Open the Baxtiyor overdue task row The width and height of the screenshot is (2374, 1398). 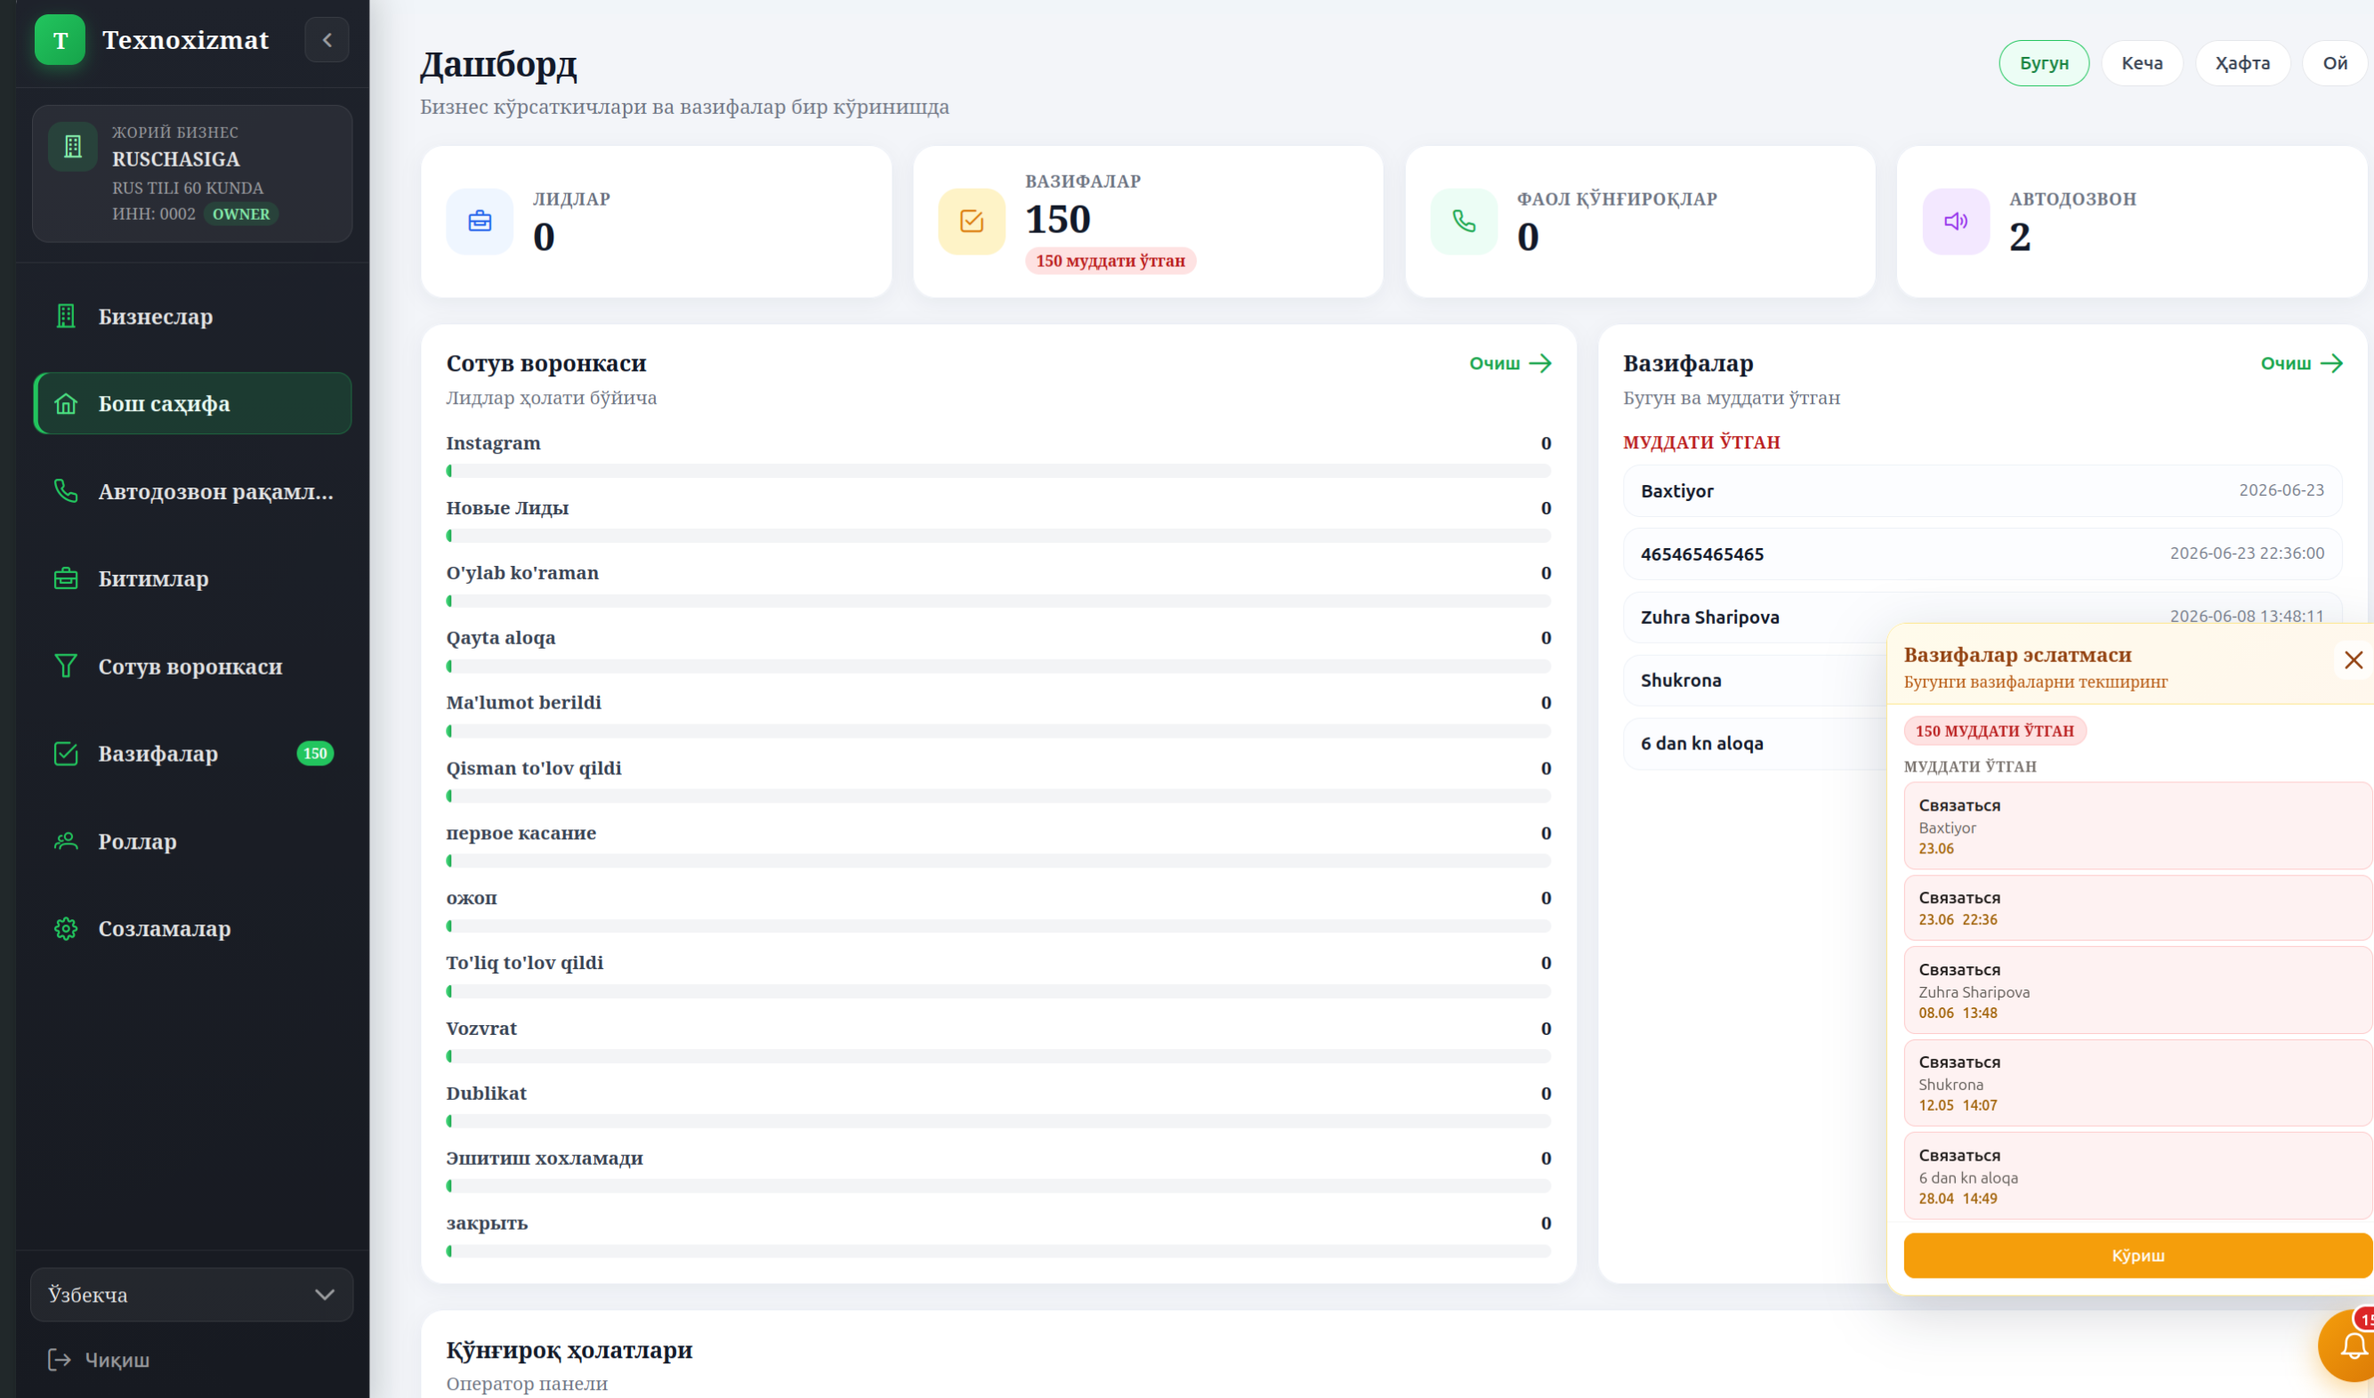[1982, 491]
